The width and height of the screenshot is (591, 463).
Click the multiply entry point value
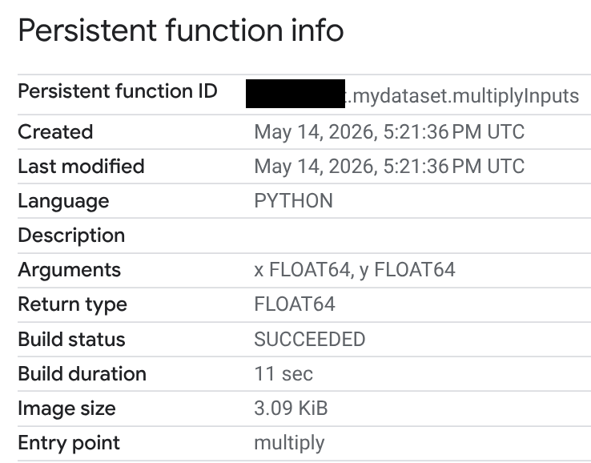(x=289, y=444)
